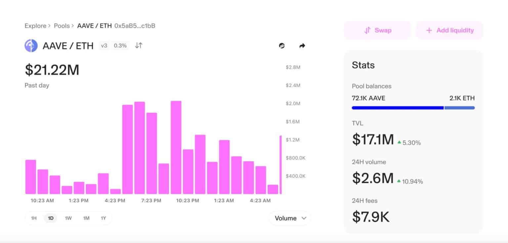Click the Swap button
Screen dimensions: 508x243
click(377, 30)
